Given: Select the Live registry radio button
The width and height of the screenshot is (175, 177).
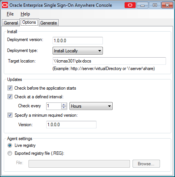Looking at the screenshot, I should tap(10, 145).
